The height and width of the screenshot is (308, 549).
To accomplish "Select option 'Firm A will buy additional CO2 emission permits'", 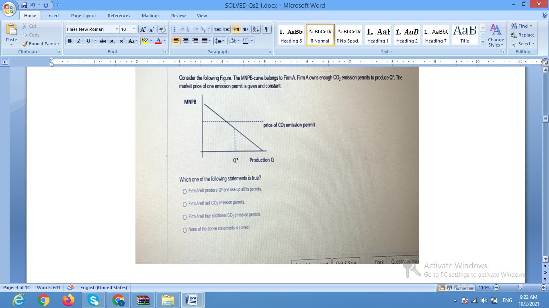I will pyautogui.click(x=184, y=216).
